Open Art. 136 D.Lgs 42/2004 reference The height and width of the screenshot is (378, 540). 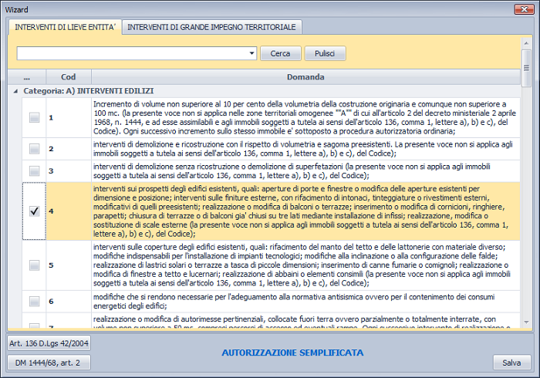coord(49,343)
